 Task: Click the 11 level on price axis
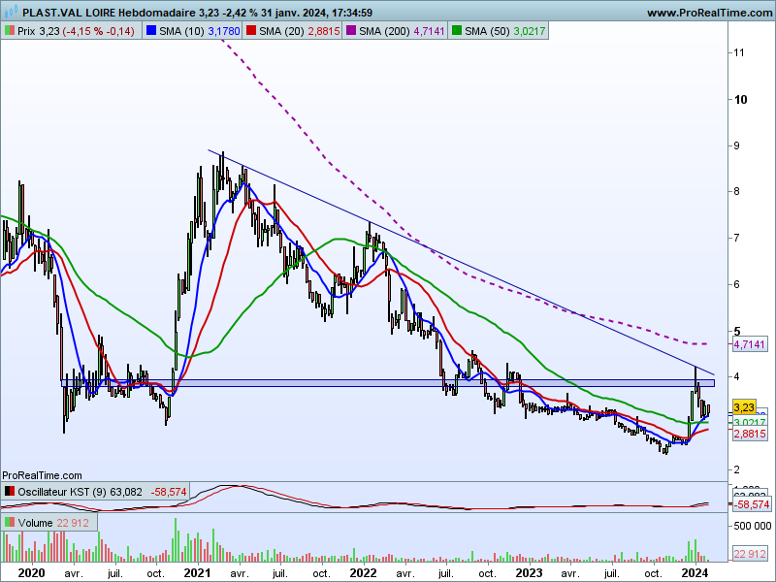tap(739, 52)
